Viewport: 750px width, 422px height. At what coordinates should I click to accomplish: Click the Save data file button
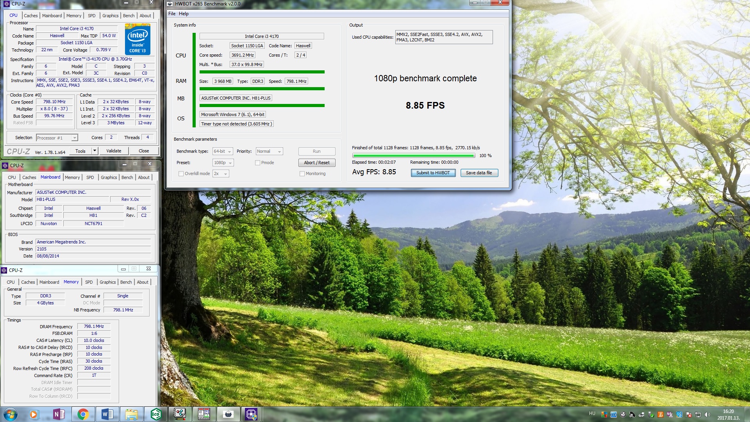(479, 173)
